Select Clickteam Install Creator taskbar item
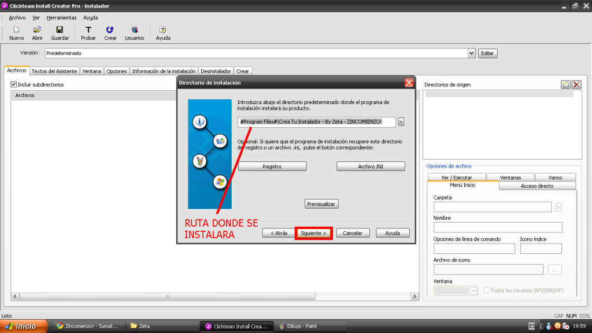 coord(236,326)
